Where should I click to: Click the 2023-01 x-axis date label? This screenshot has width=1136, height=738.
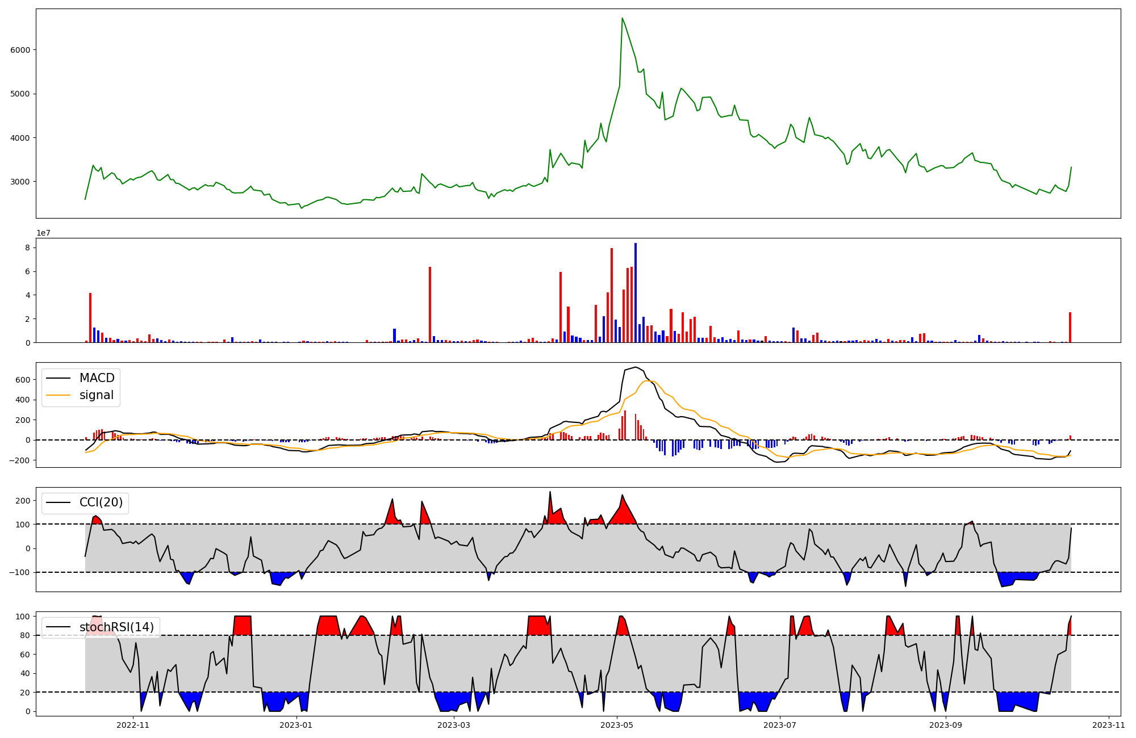tap(296, 725)
